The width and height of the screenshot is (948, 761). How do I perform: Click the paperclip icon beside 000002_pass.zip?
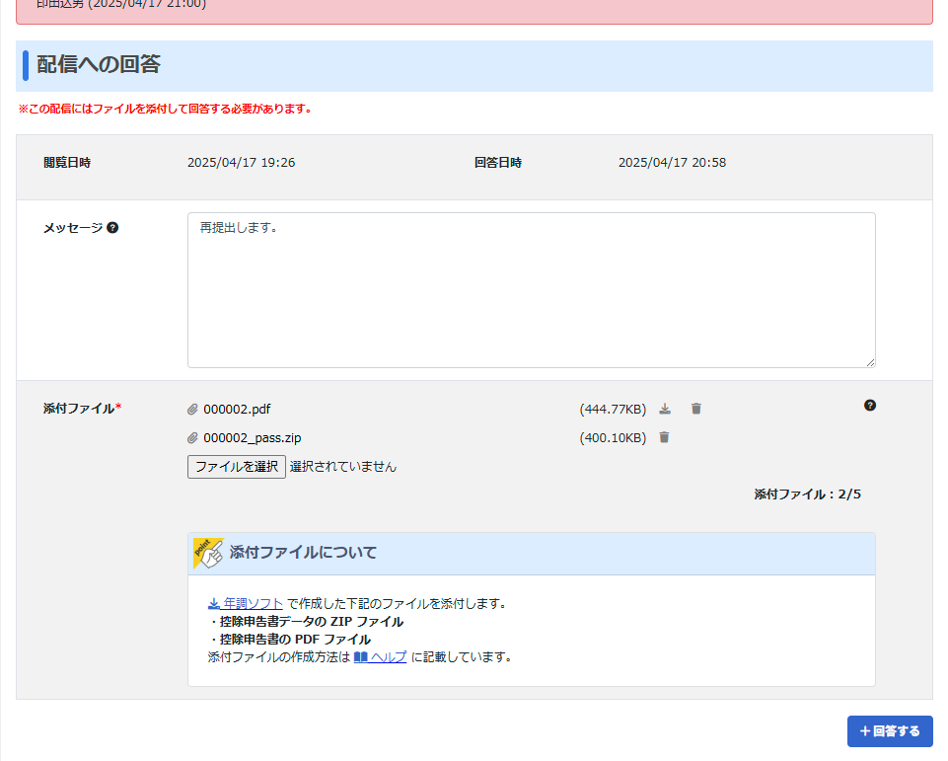(192, 438)
